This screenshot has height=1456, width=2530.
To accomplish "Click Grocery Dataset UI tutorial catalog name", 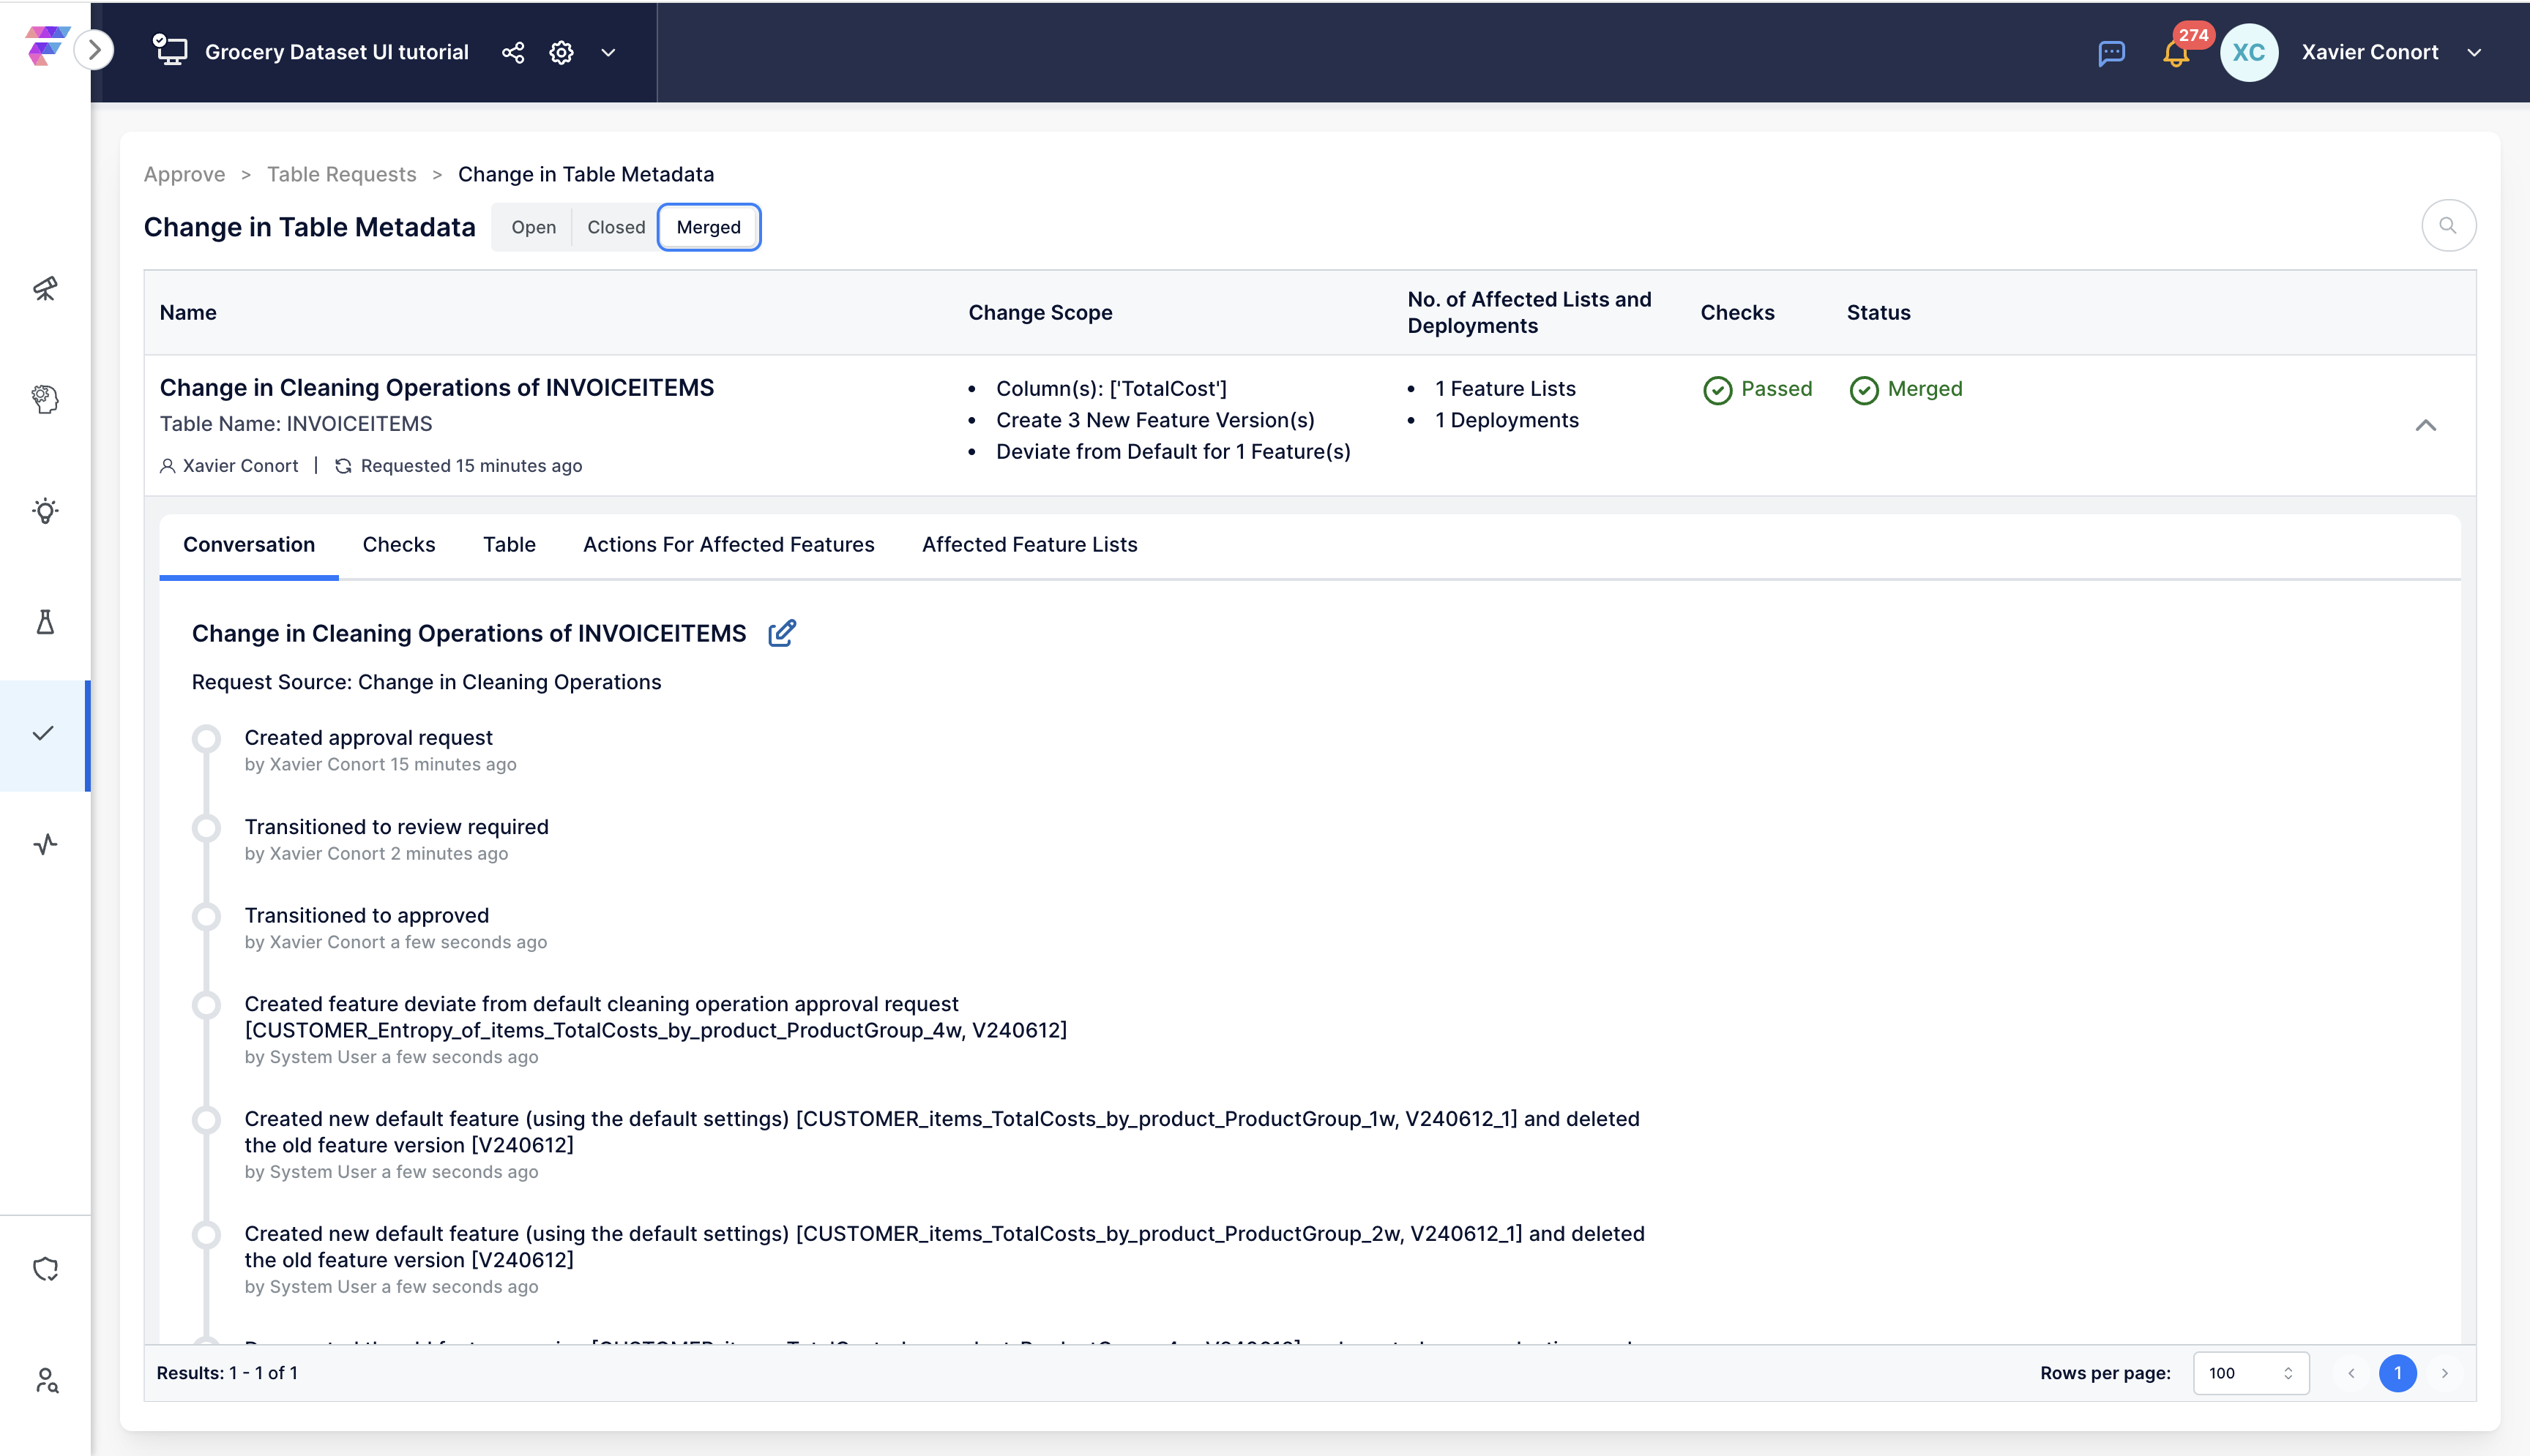I will (336, 52).
